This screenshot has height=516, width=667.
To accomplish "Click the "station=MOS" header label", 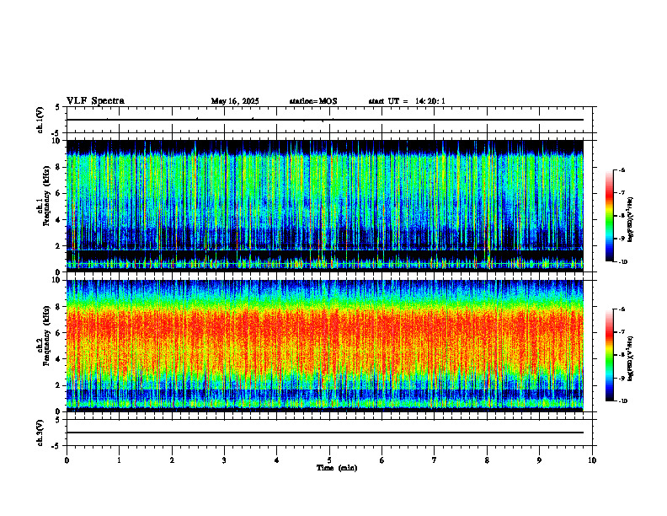I will 313,101.
